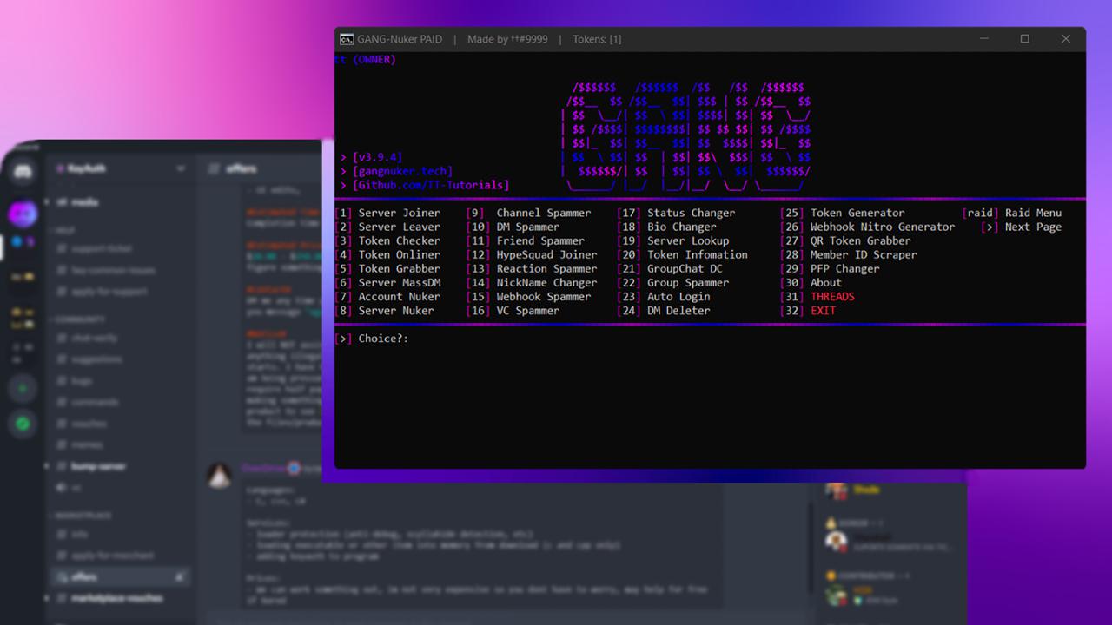Image resolution: width=1112 pixels, height=625 pixels.
Task: Open the gangnuker.tech link
Action: 401,171
